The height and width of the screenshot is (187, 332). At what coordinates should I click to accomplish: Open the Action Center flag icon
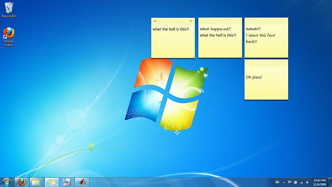click(290, 182)
